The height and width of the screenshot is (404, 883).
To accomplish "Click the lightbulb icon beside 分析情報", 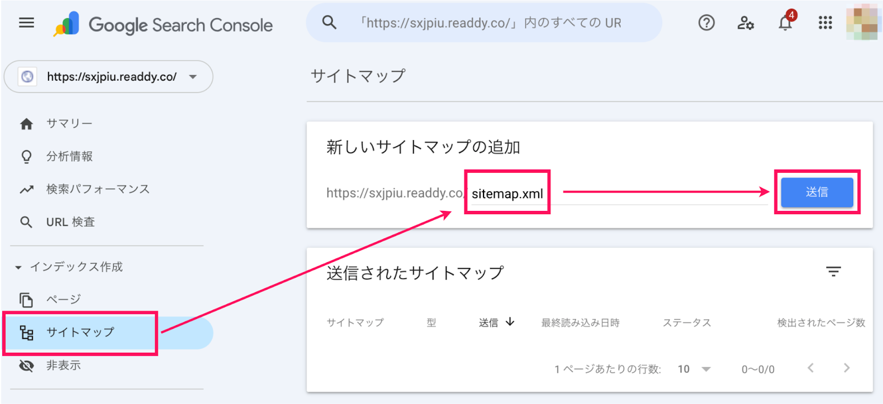I will (x=26, y=157).
